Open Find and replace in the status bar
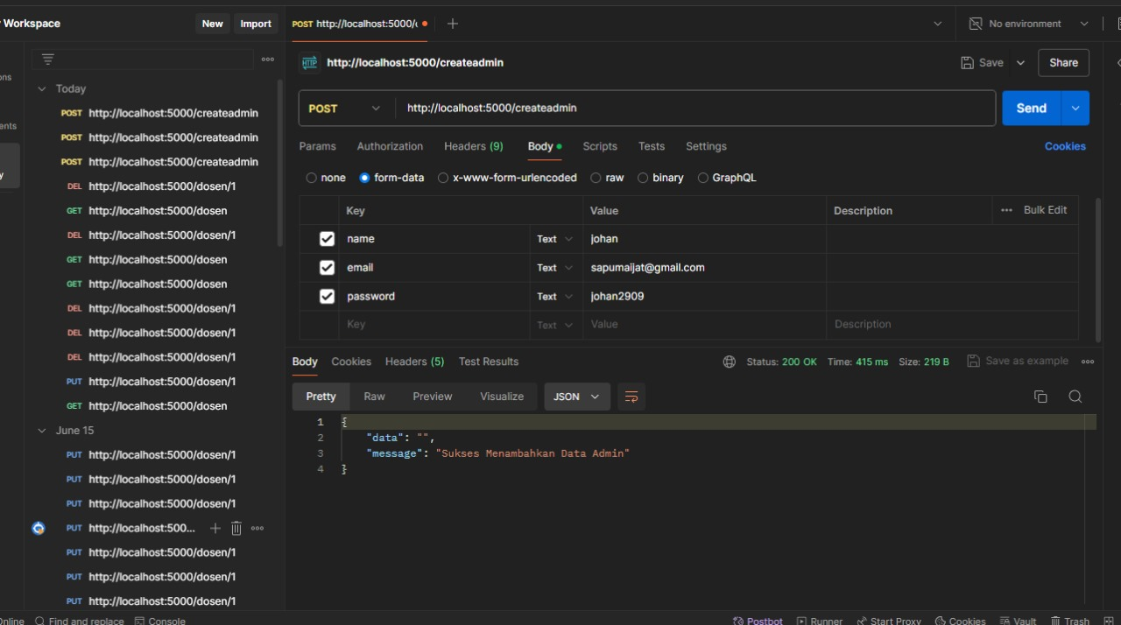Screen dimensions: 1121x625 80,621
